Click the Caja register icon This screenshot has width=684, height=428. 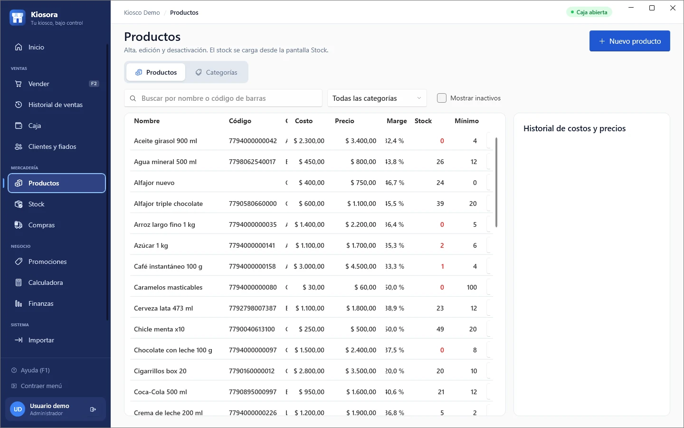pyautogui.click(x=19, y=126)
